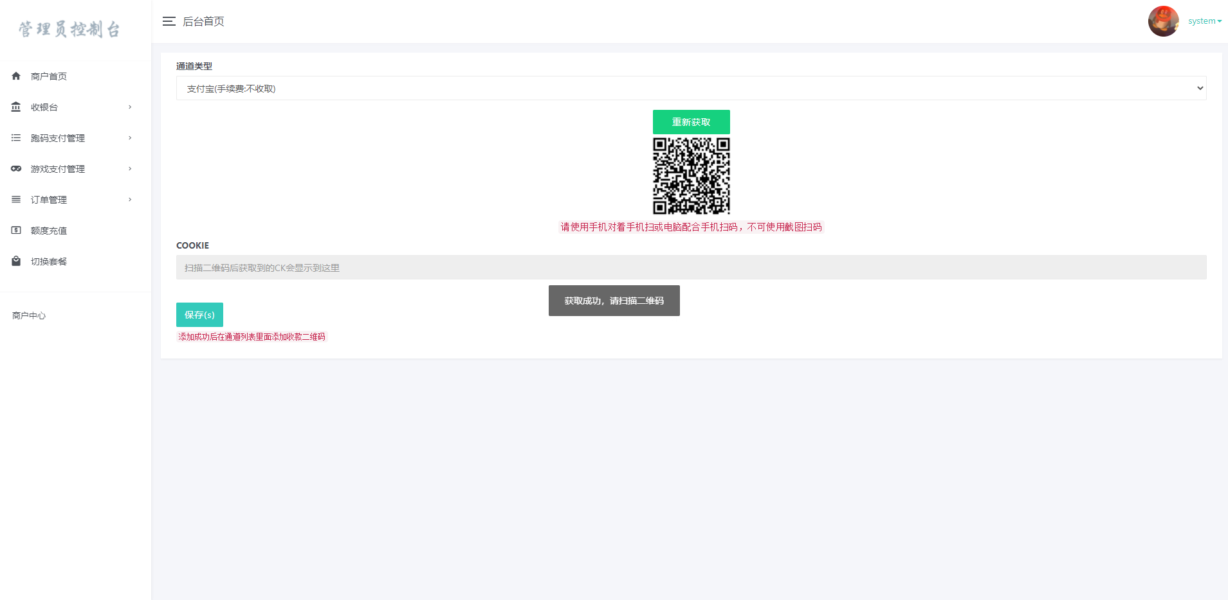The height and width of the screenshot is (600, 1228).
Task: Click the 商户中心 sidebar label
Action: (x=29, y=315)
